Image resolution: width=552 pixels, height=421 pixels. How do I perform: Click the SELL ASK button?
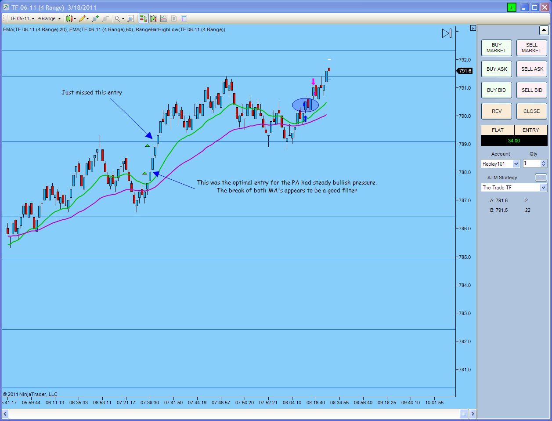pos(531,69)
